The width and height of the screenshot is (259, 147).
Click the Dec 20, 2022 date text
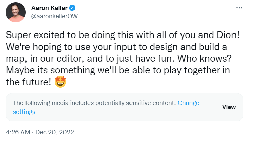tap(54, 132)
